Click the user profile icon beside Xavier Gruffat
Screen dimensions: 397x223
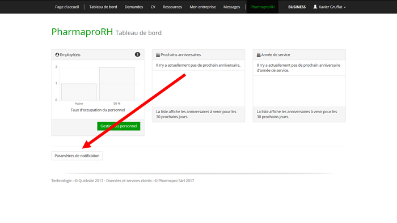tap(315, 7)
